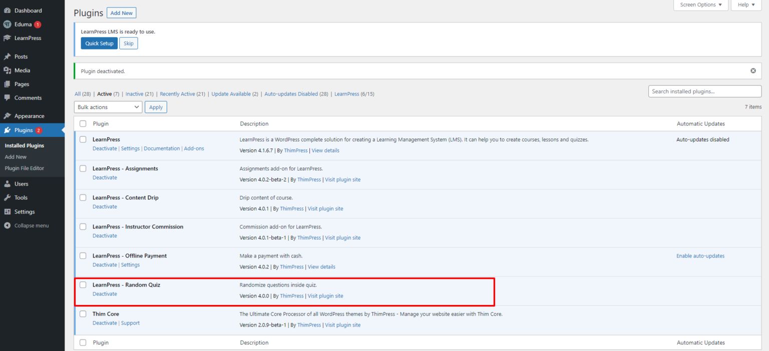Screen dimensions: 769x351
Task: Filter by Recently Active plugins
Action: [182, 94]
